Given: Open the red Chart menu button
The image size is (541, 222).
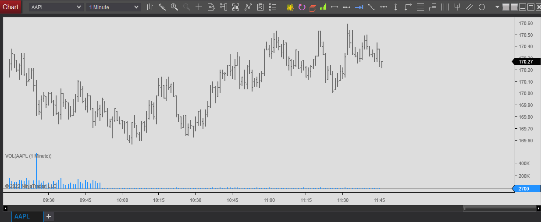Looking at the screenshot, I should point(11,7).
